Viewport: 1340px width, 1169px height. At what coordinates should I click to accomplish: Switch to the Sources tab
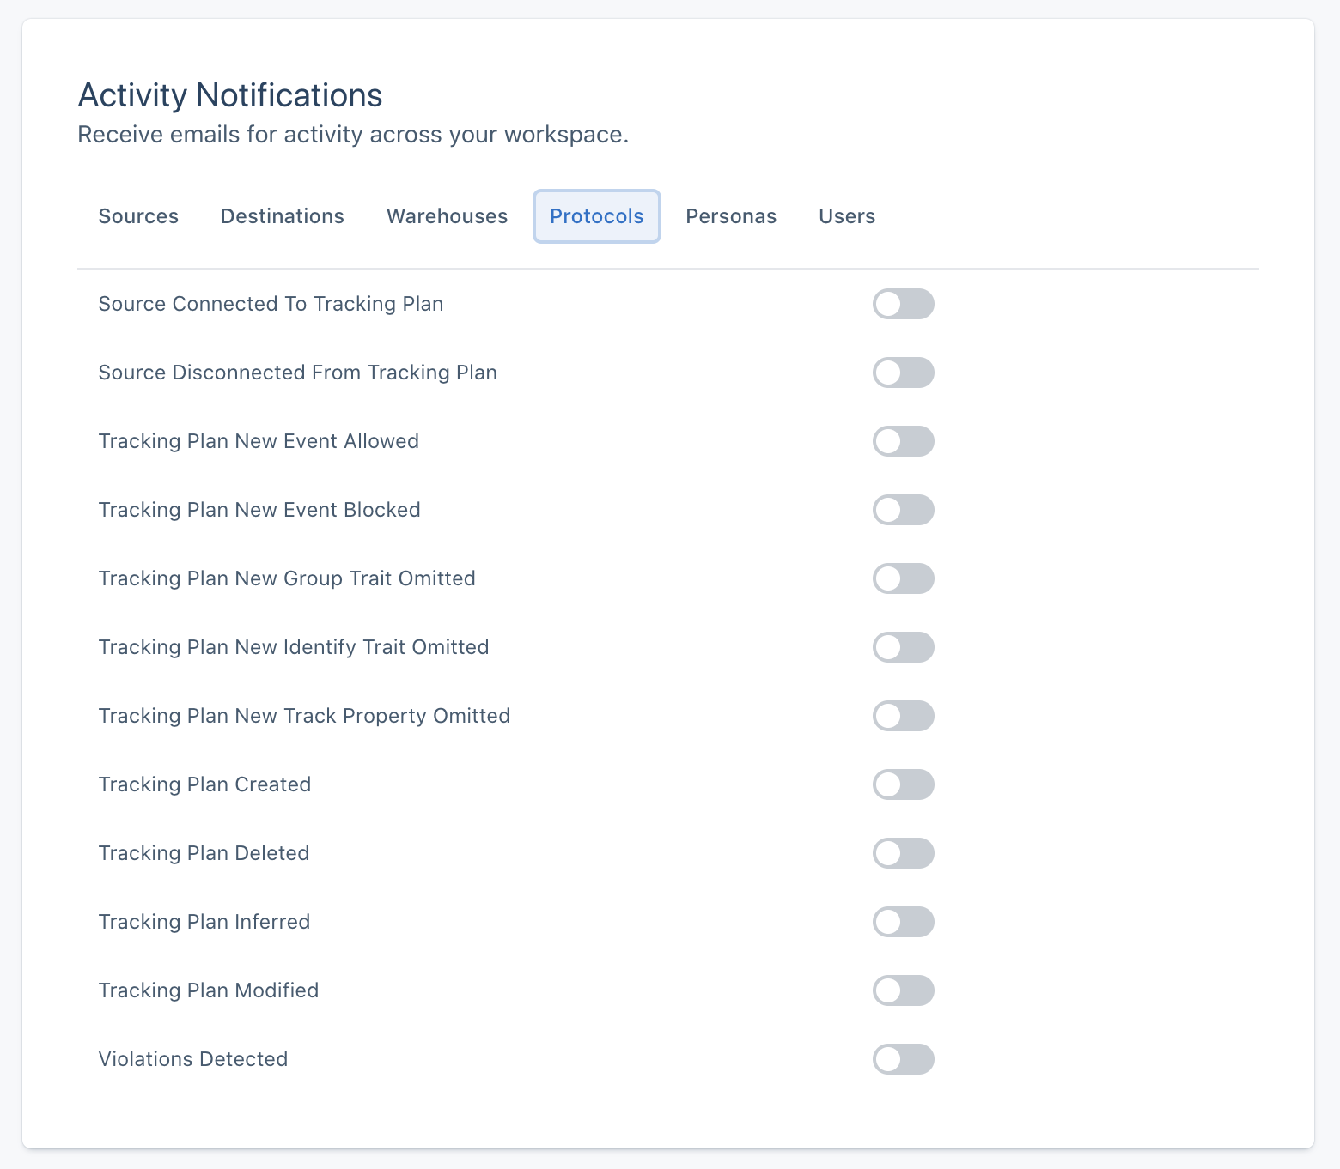(138, 216)
